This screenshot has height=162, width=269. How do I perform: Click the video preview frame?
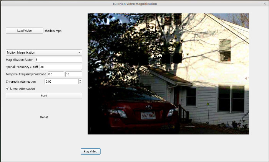pyautogui.click(x=168, y=74)
